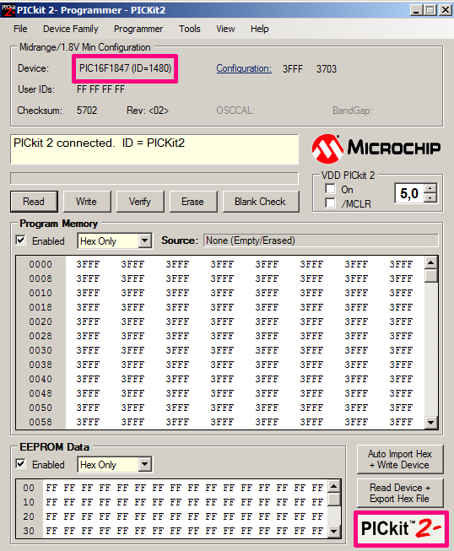Click the Rev: <02> text
This screenshot has height=551, width=454.
tap(148, 111)
